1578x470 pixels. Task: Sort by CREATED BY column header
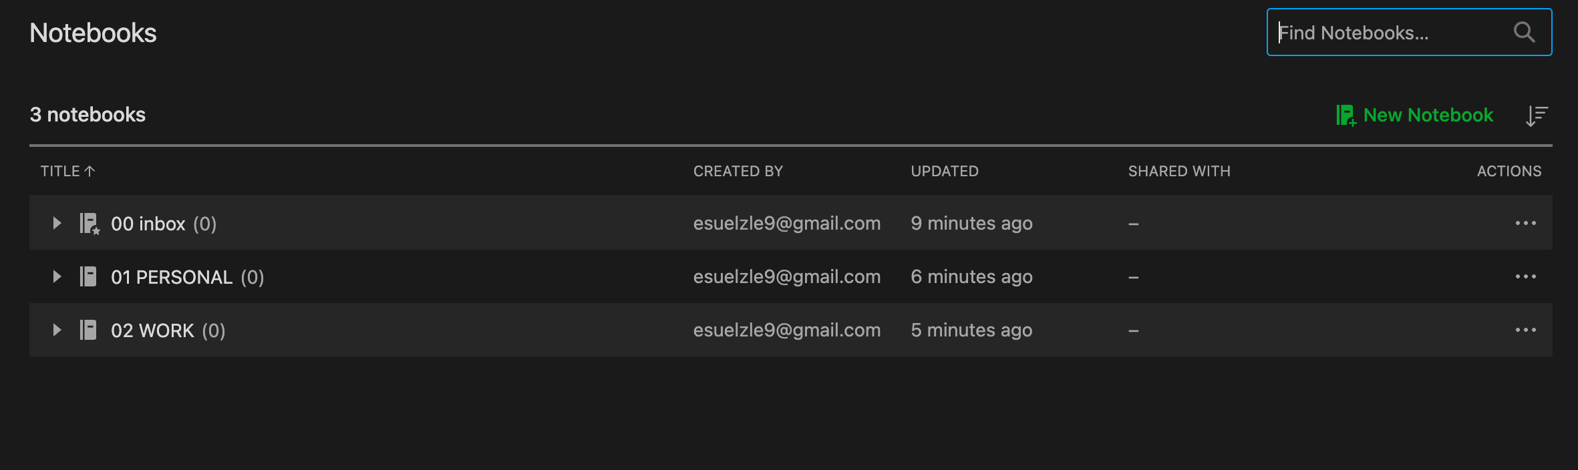[x=738, y=172]
